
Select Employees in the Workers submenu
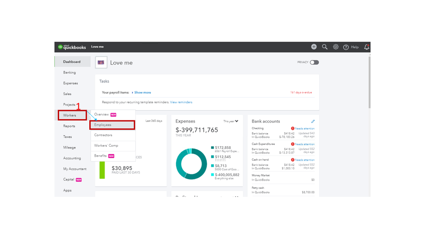click(x=112, y=125)
